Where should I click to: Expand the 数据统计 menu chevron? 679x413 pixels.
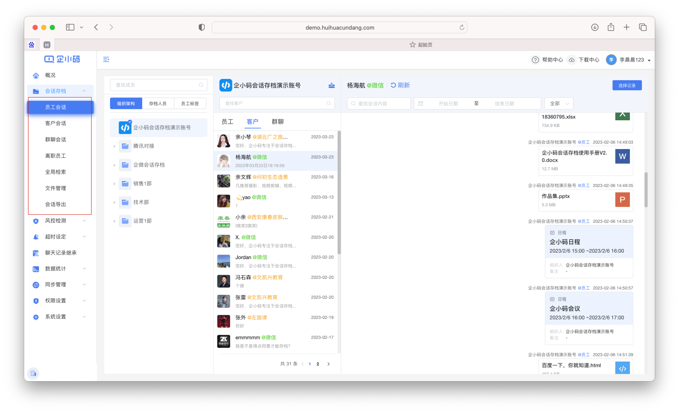point(84,269)
